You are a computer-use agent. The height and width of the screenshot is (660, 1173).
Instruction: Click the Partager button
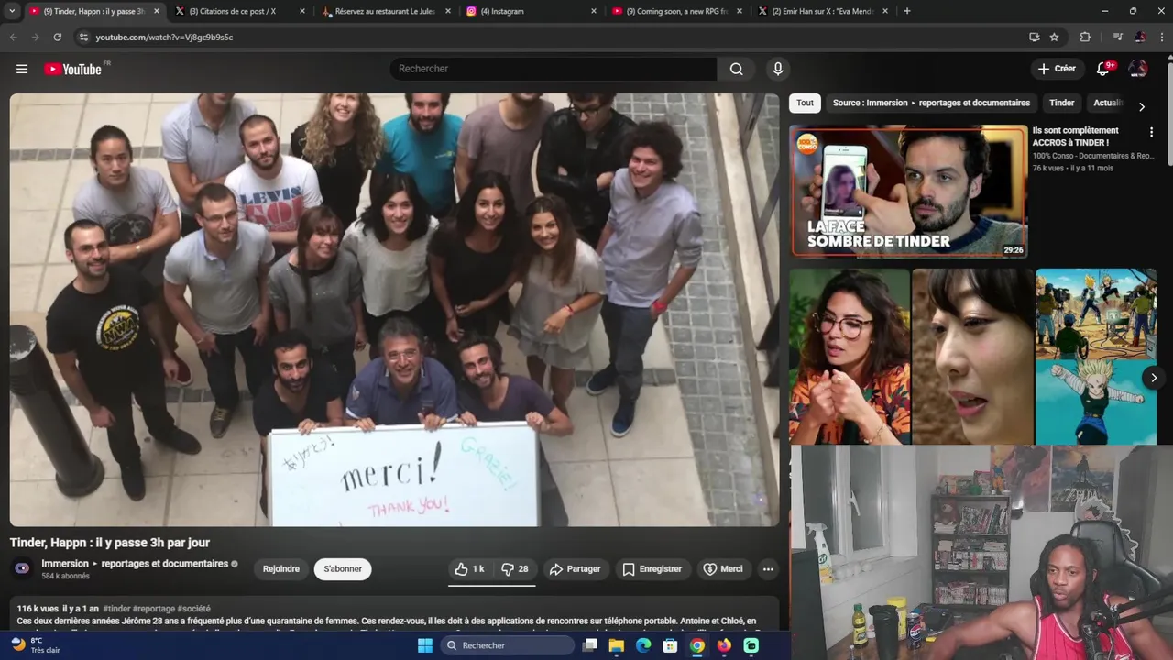click(x=575, y=569)
